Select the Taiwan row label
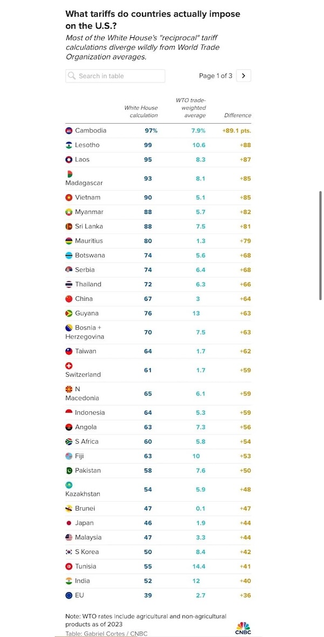Screen dimensions: 324x637 pyautogui.click(x=85, y=351)
